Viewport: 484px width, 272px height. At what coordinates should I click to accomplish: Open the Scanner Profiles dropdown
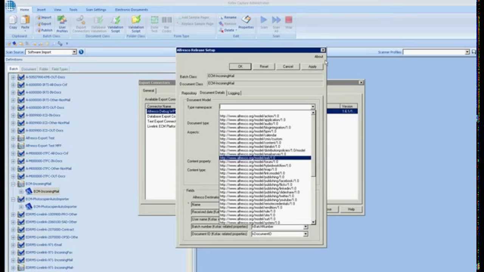pos(467,52)
